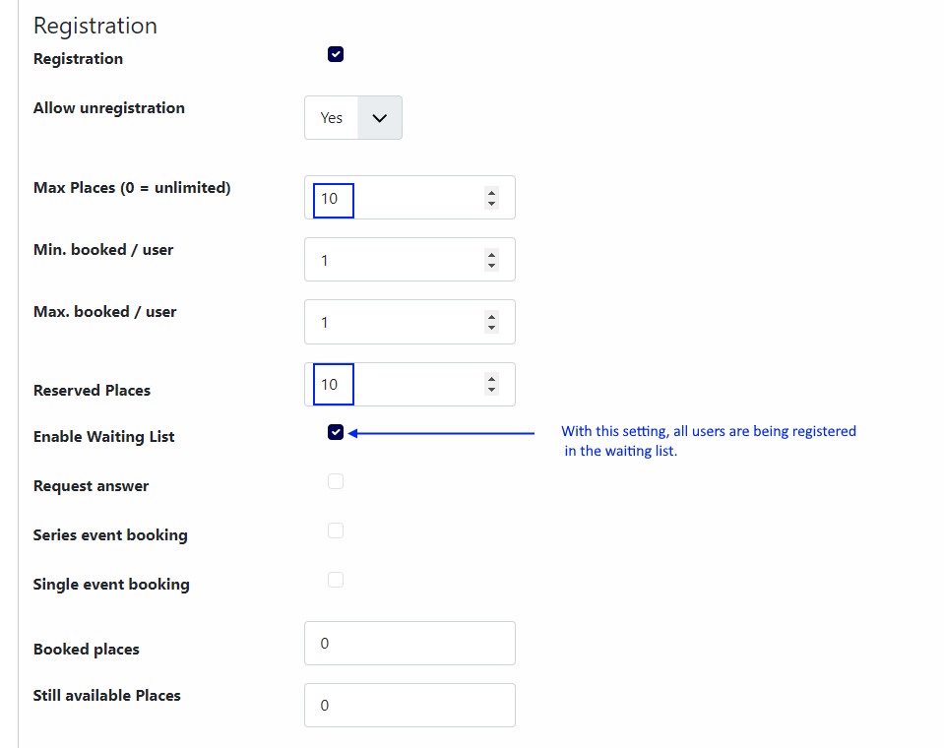Viewport: 944px width, 748px height.
Task: Increase Max Places using up arrow
Action: 492,193
